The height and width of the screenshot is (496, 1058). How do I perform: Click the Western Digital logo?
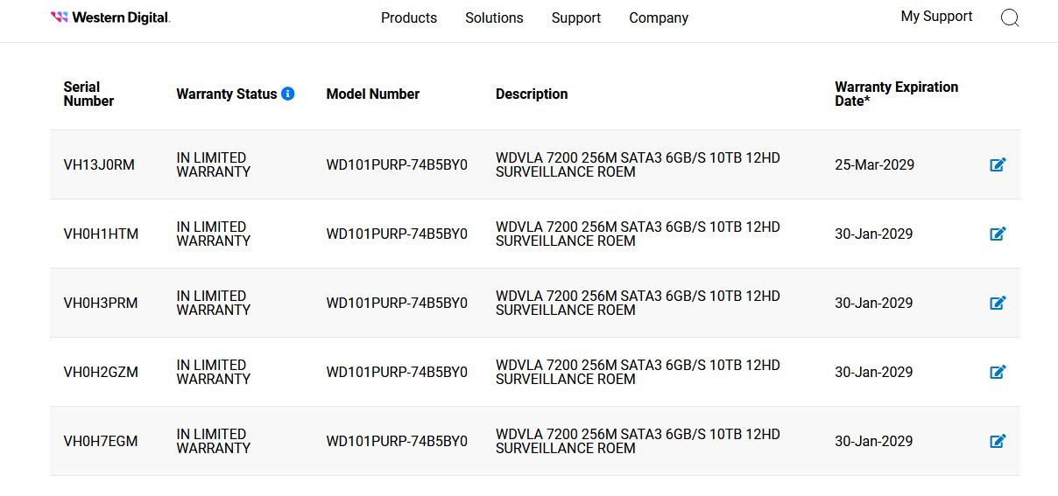110,17
